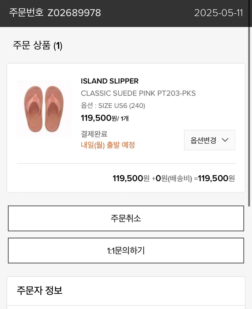Click the option text SIZE US6 (240)

pos(122,106)
